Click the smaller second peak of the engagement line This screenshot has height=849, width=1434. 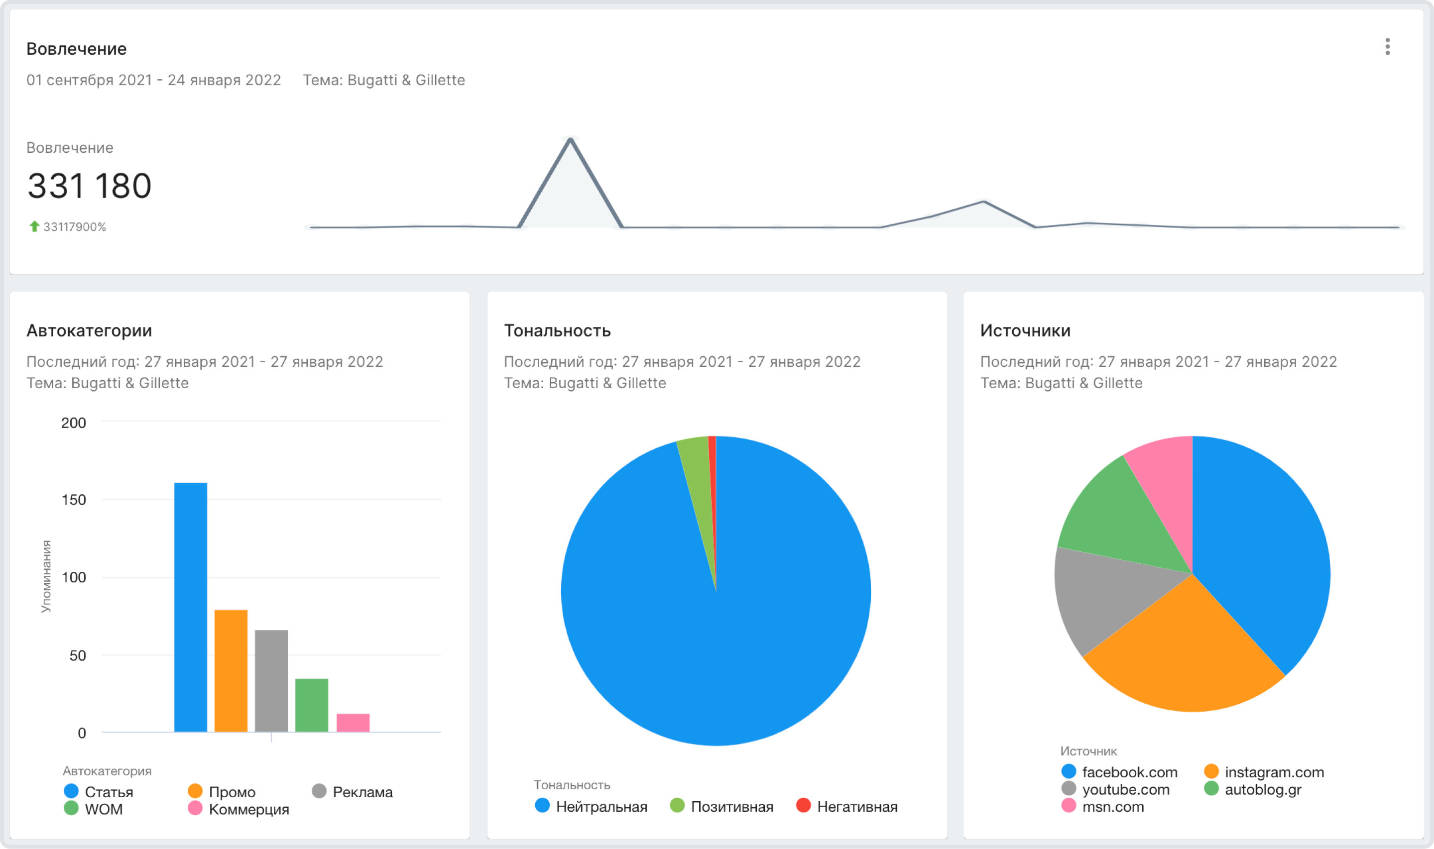click(x=983, y=202)
